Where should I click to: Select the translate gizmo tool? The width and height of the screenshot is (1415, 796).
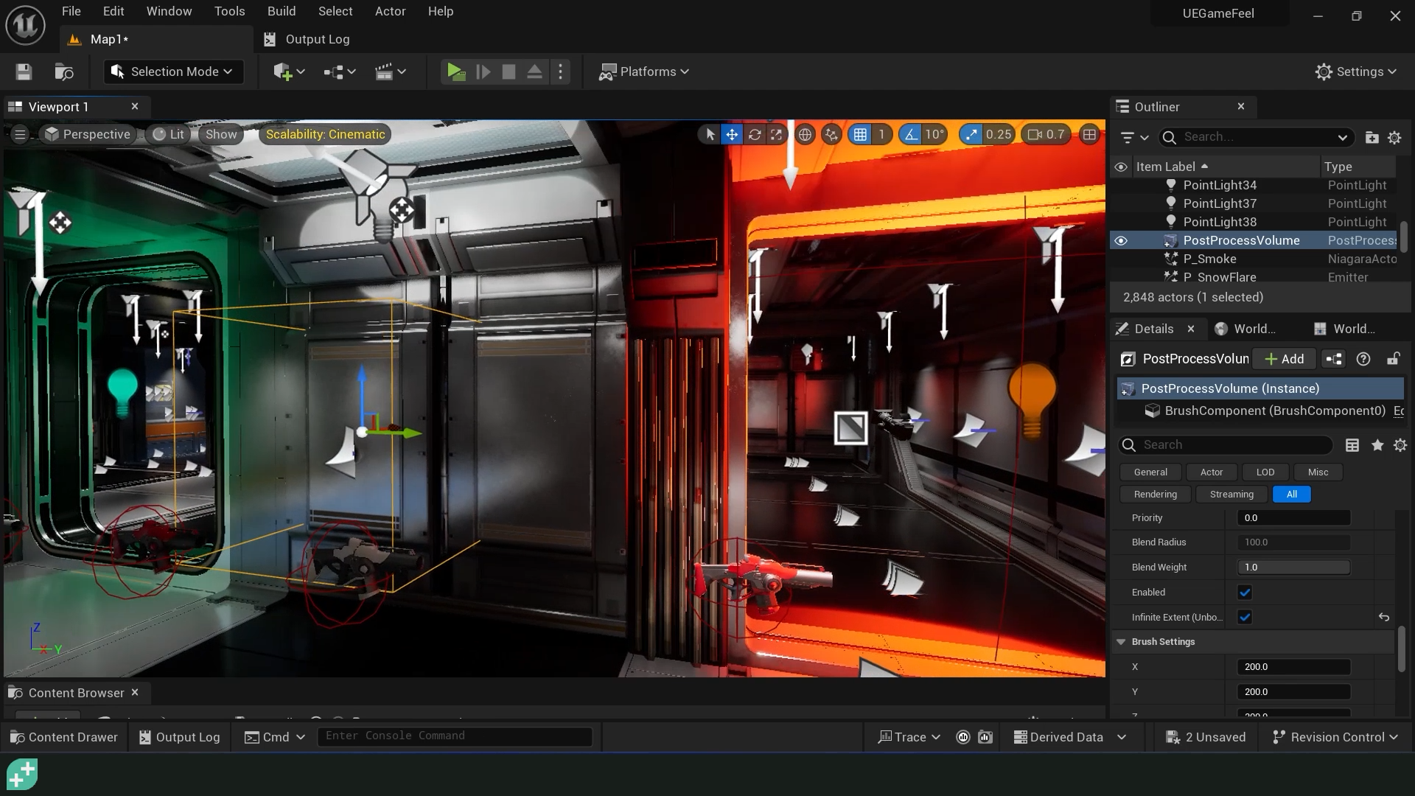point(732,134)
